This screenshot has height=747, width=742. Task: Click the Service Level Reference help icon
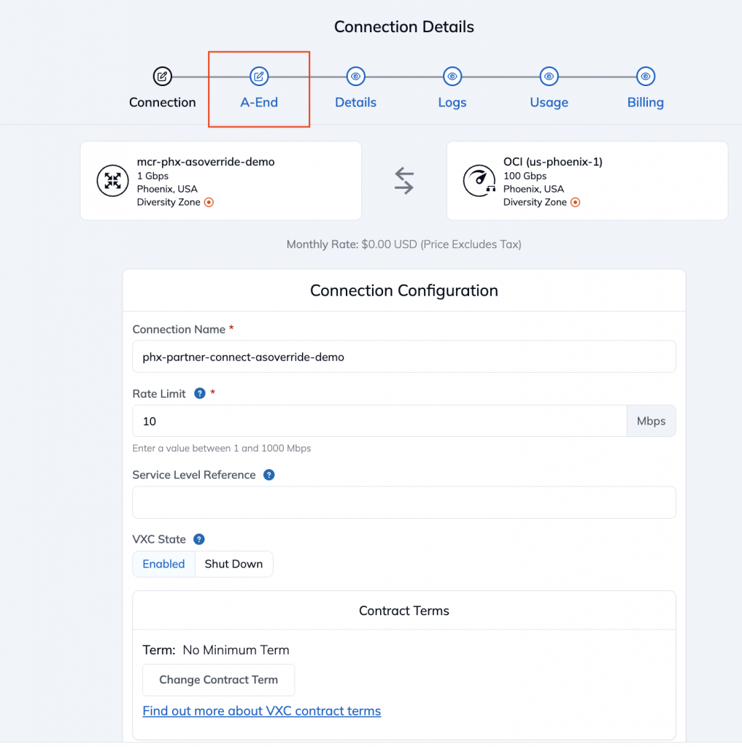point(268,475)
